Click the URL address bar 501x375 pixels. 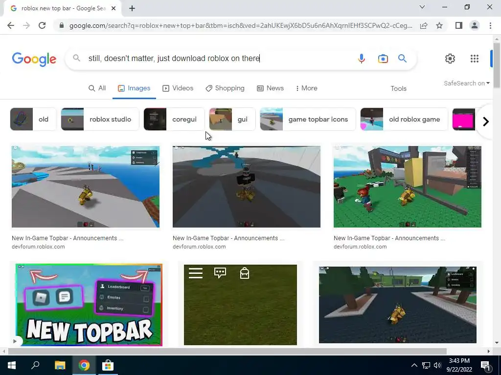240,25
